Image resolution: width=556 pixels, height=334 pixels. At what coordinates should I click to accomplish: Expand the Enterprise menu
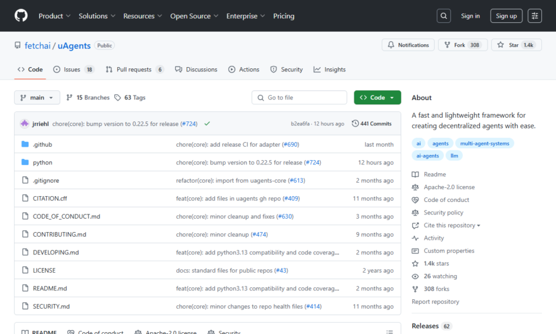click(245, 16)
